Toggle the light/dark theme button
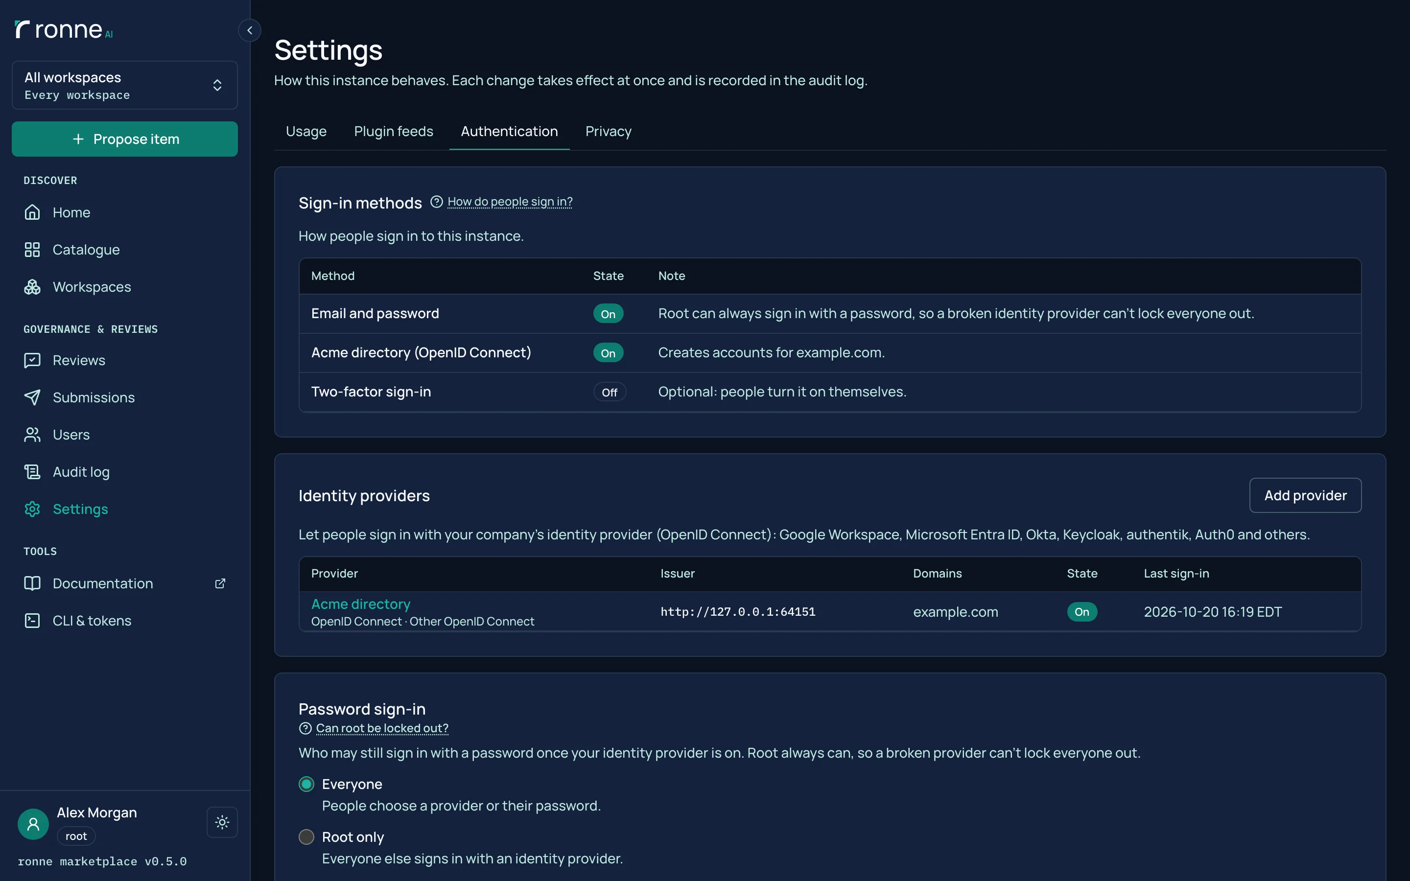The width and height of the screenshot is (1410, 881). (x=222, y=822)
